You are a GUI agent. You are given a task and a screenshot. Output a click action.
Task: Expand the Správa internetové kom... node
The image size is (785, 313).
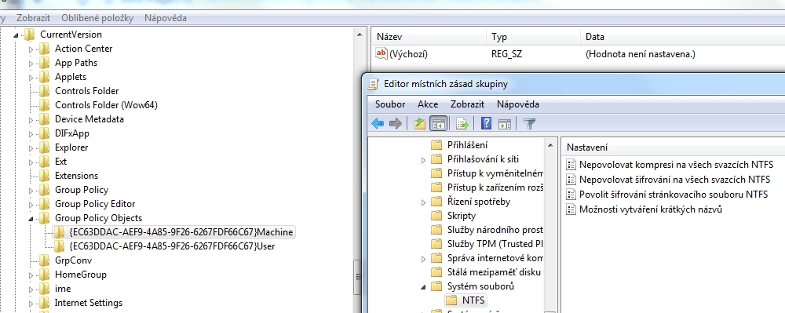tap(423, 259)
